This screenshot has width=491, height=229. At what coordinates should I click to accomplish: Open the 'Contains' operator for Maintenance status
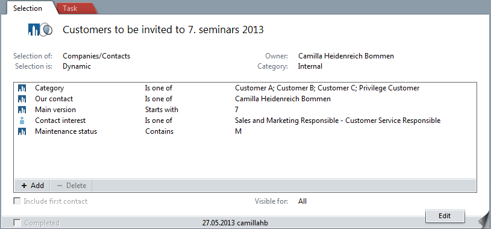pos(159,131)
